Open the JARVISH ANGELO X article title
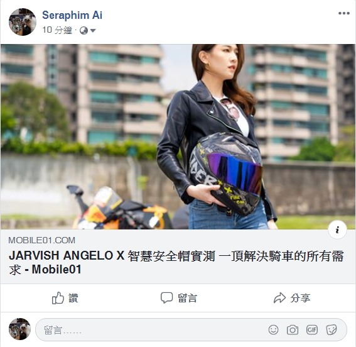 pyautogui.click(x=176, y=263)
